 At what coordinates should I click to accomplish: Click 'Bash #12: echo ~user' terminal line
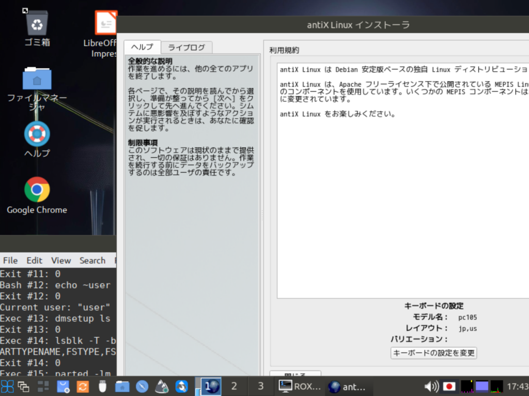[x=55, y=285]
